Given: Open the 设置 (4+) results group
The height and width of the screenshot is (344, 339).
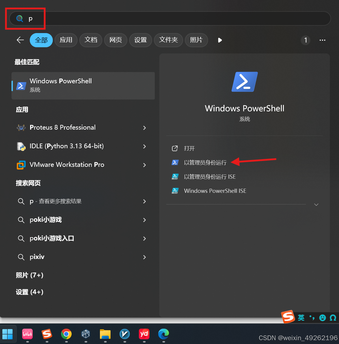Looking at the screenshot, I should (29, 292).
